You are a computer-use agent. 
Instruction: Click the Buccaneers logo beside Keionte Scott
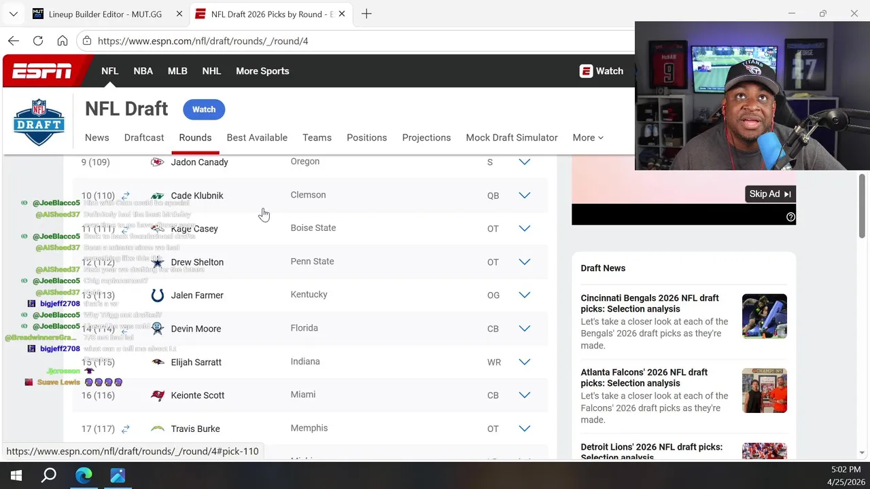click(157, 395)
